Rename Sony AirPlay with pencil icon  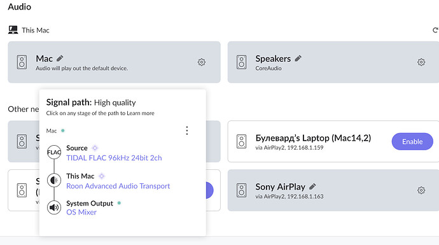pos(313,186)
